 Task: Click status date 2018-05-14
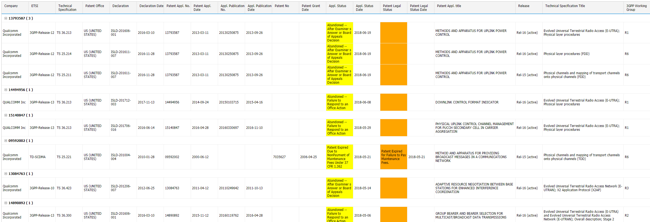[362, 188]
